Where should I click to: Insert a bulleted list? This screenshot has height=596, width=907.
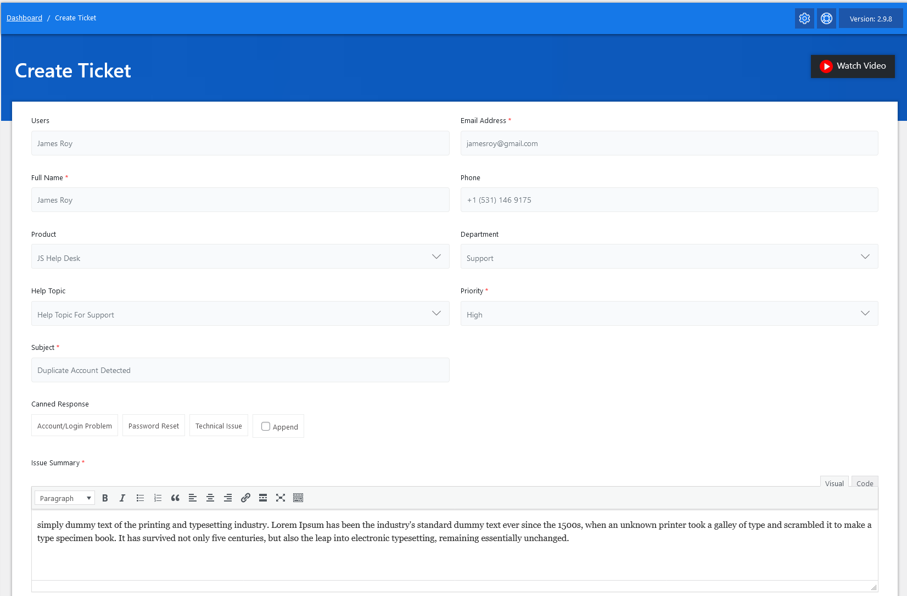[x=140, y=498]
